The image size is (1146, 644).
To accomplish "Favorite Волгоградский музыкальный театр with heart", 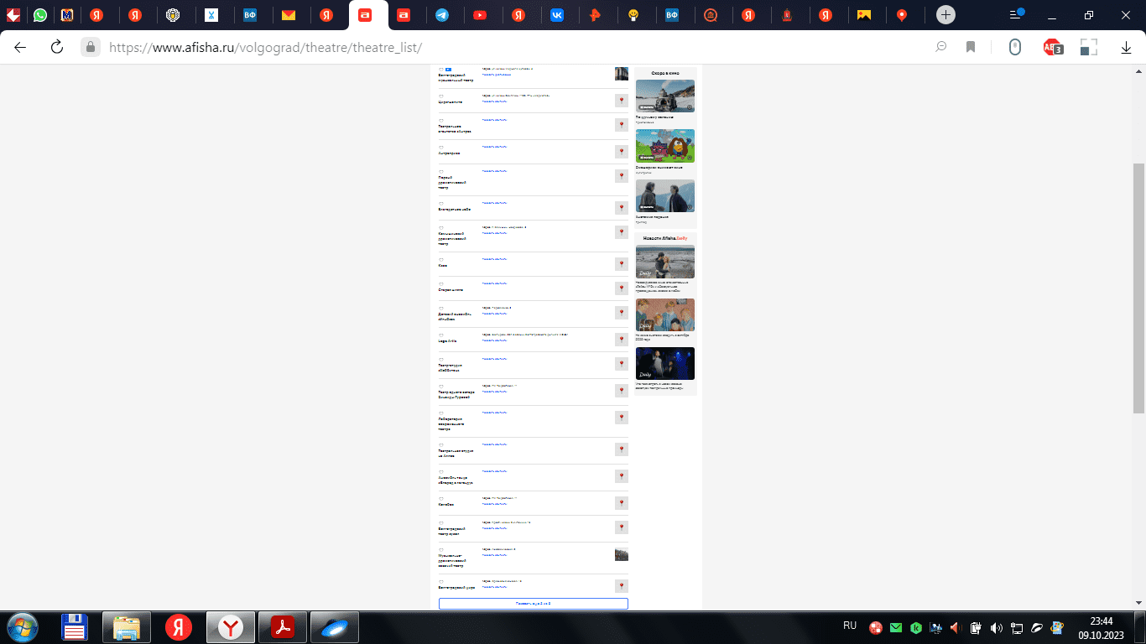I will click(441, 70).
